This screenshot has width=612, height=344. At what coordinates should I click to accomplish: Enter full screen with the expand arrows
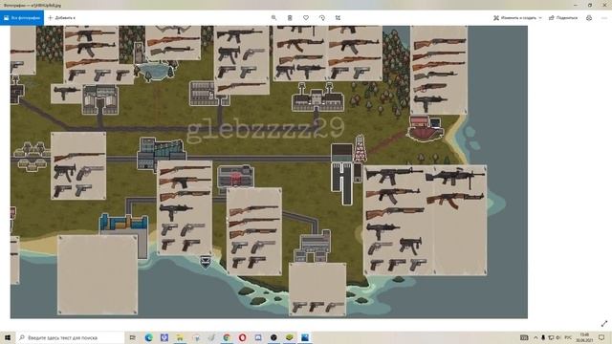[604, 324]
